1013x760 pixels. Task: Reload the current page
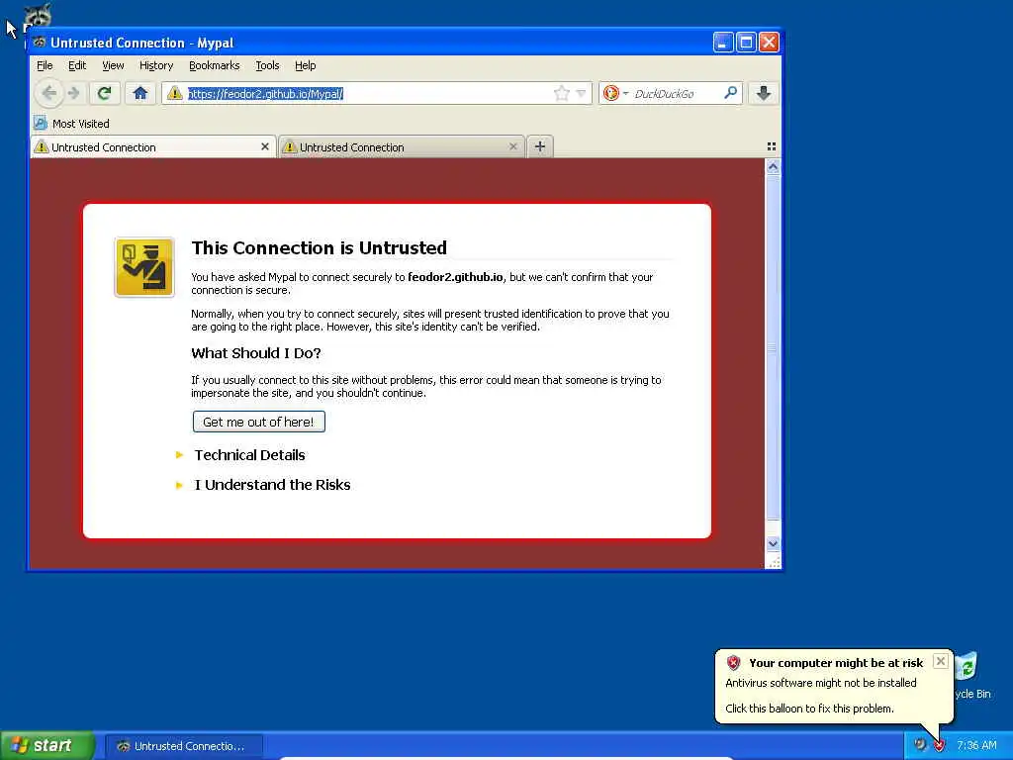coord(104,94)
